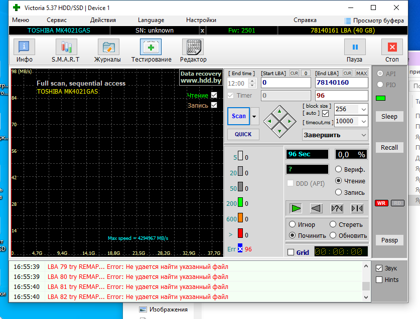Click the QUICK scan button
Screen dimensions: 420x319
pos(243,134)
